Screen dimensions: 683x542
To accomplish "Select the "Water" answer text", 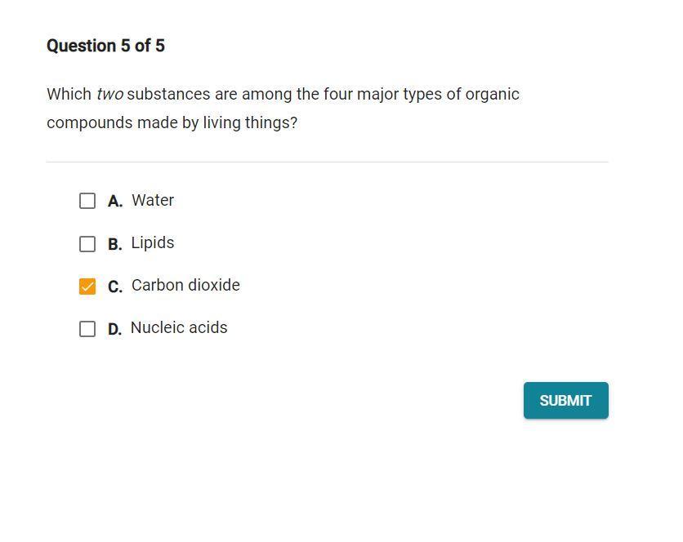I will pos(153,201).
